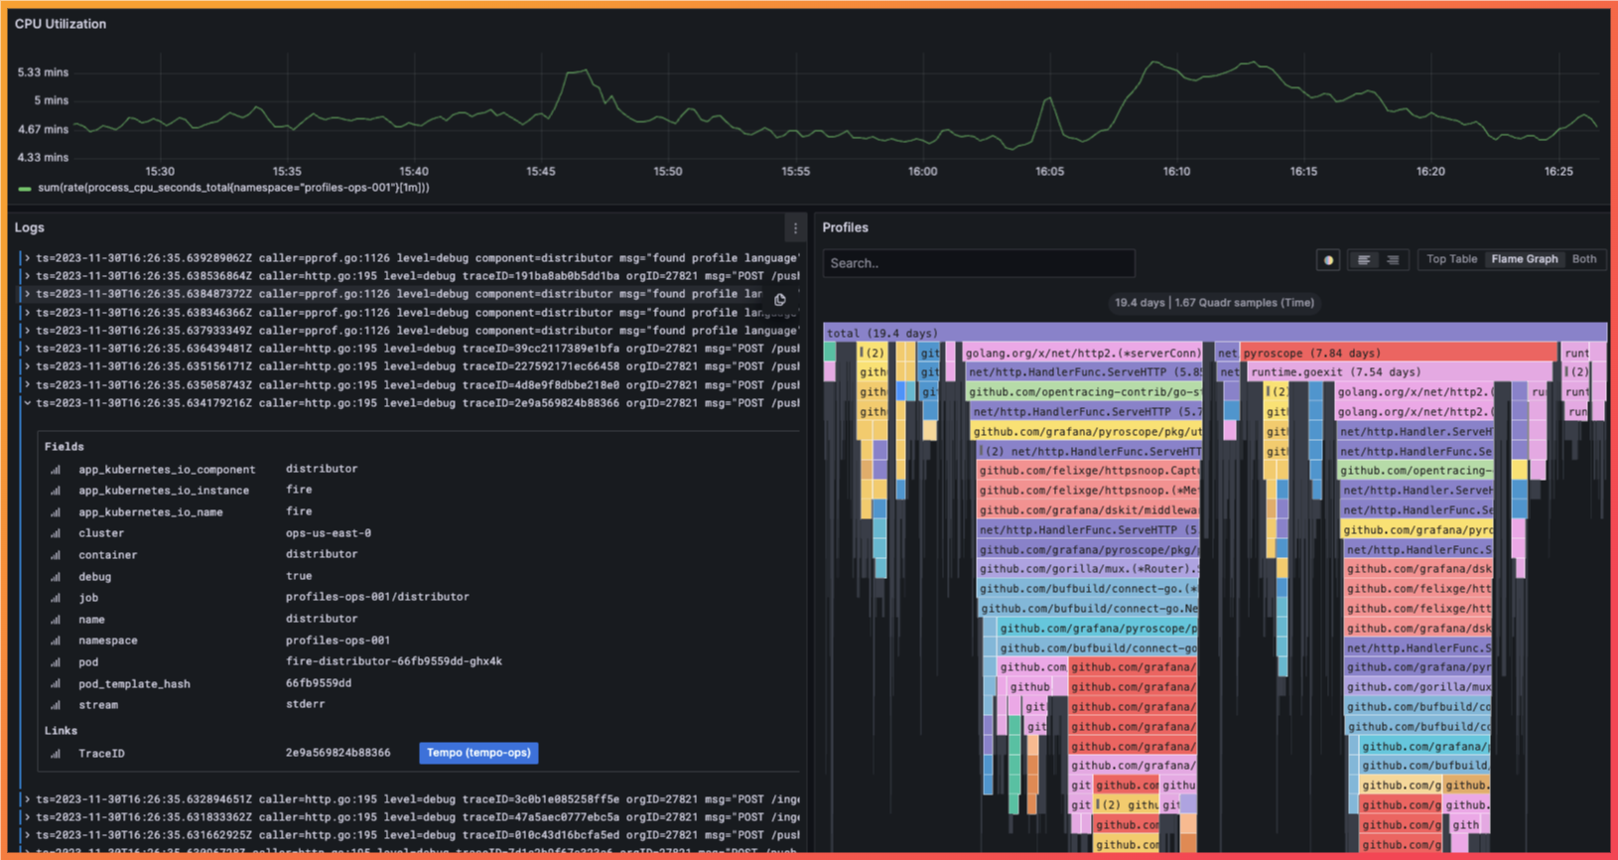Click stats icon for namespace field
1618x860 pixels.
click(56, 641)
